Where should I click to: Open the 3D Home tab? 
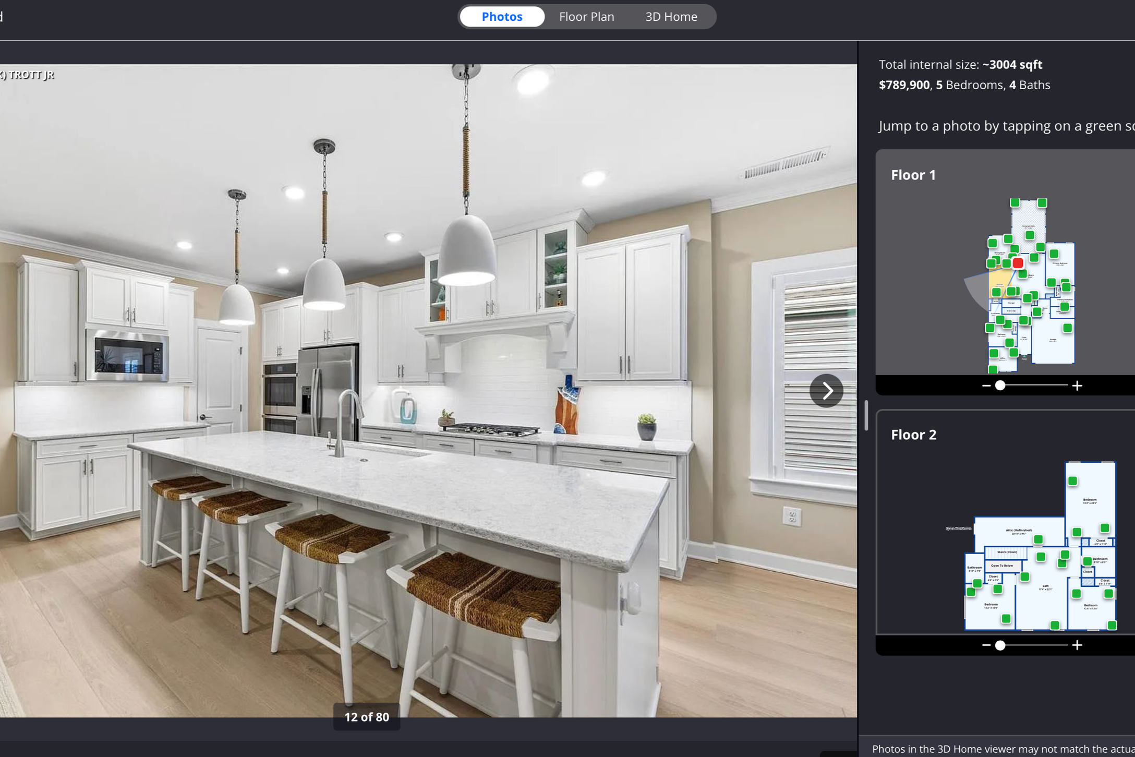tap(671, 17)
